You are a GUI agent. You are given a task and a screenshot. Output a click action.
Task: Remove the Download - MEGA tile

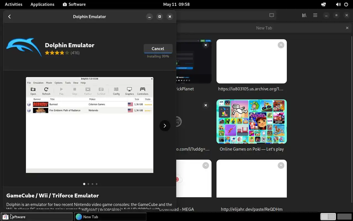tap(205, 165)
